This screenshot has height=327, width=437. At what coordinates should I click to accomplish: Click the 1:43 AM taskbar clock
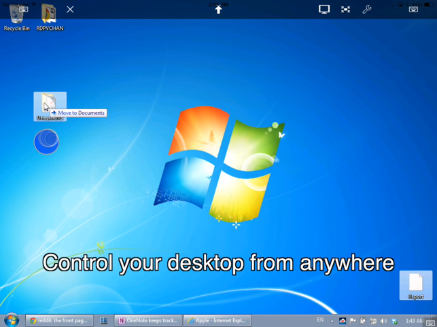tap(414, 321)
